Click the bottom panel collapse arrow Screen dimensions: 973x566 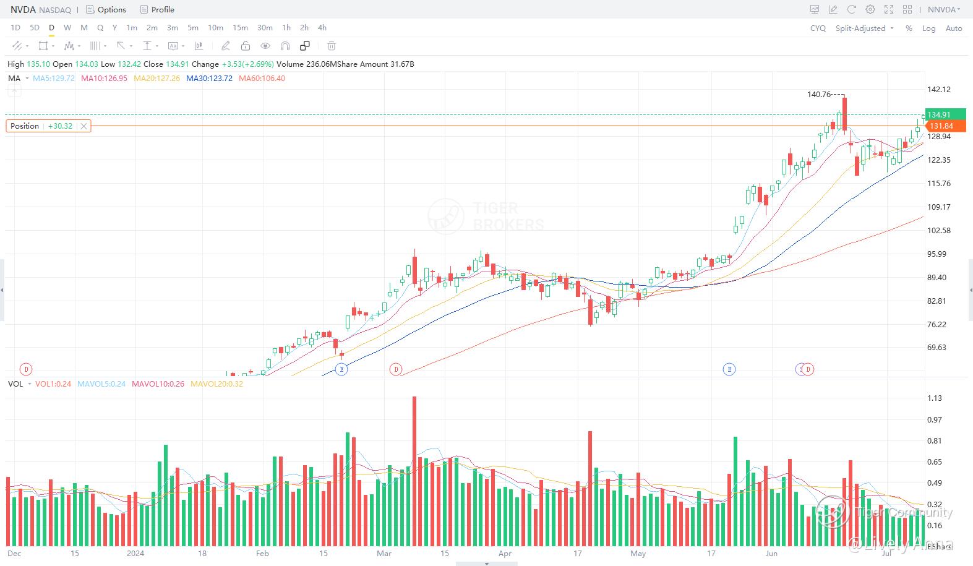[487, 564]
